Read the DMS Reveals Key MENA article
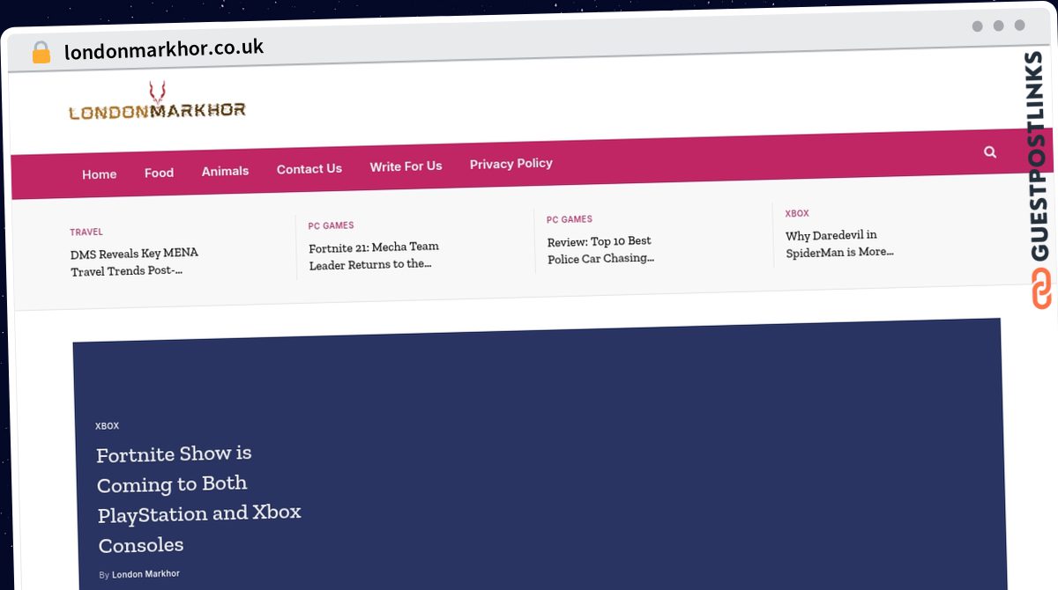Image resolution: width=1058 pixels, height=590 pixels. (x=135, y=262)
